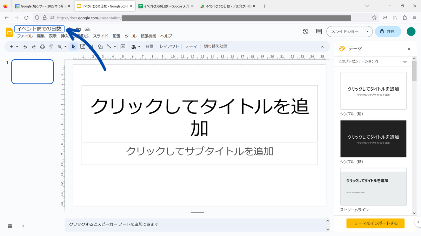Select the ストリームライン theme thumbnail
The height and width of the screenshot is (236, 421).
click(x=373, y=187)
